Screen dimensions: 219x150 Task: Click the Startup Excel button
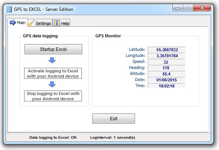(53, 49)
